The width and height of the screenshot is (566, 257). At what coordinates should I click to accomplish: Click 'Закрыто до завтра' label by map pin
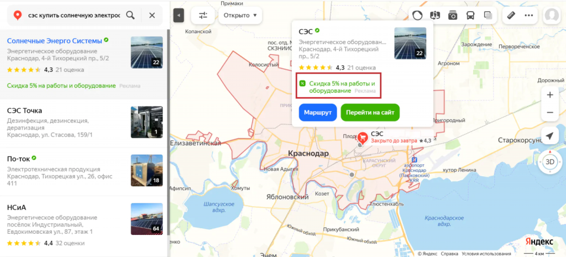(394, 141)
